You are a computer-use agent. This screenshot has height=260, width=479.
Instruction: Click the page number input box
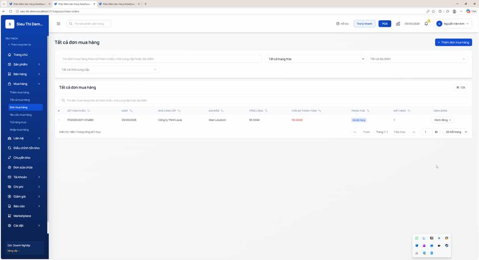click(x=426, y=132)
